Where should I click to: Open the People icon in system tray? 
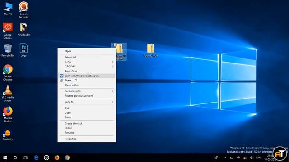click(216, 157)
